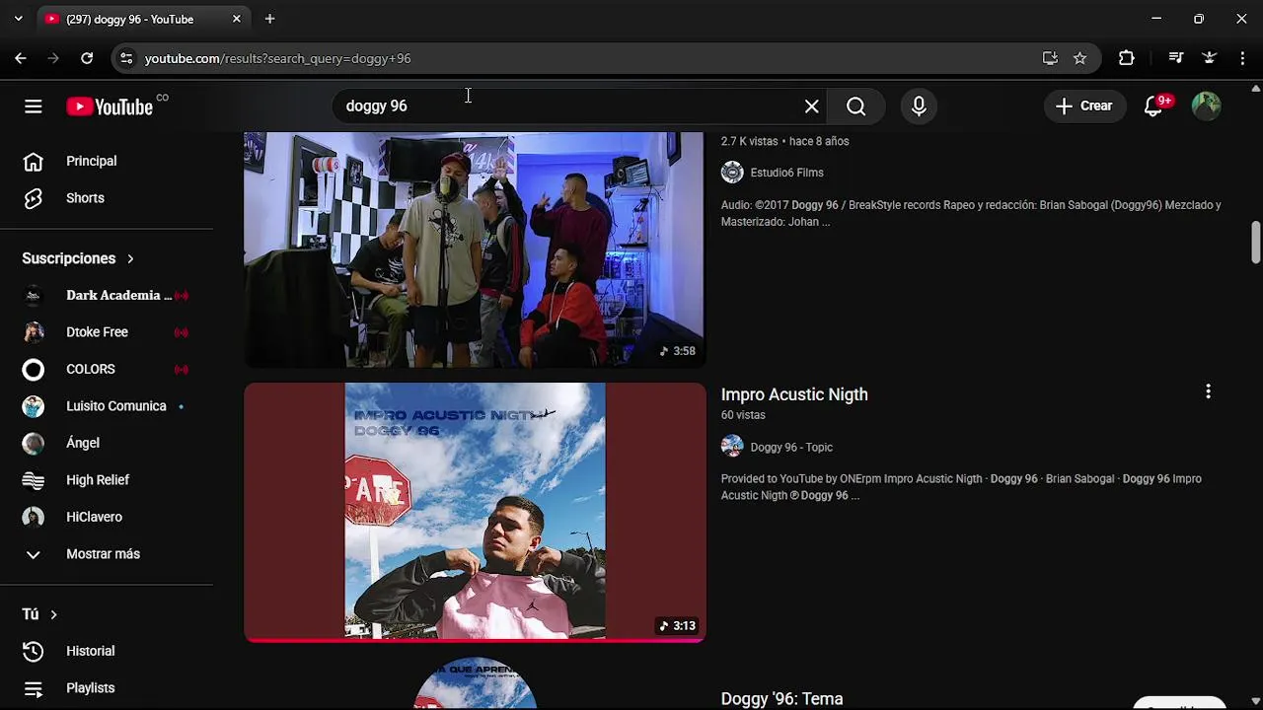Open a new browser tab
This screenshot has width=1263, height=710.
click(x=269, y=19)
